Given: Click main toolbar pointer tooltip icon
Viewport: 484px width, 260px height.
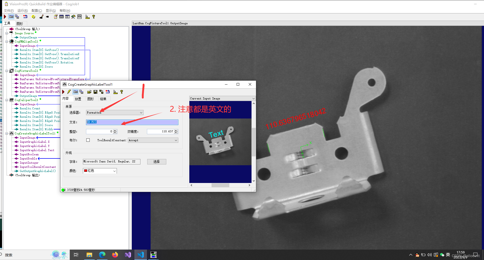Looking at the screenshot, I should [x=87, y=17].
